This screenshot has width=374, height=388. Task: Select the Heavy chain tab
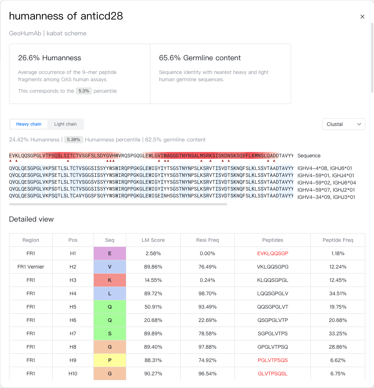[29, 124]
